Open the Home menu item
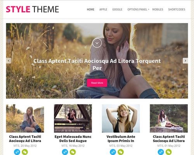This screenshot has height=155, width=194. tap(90, 9)
